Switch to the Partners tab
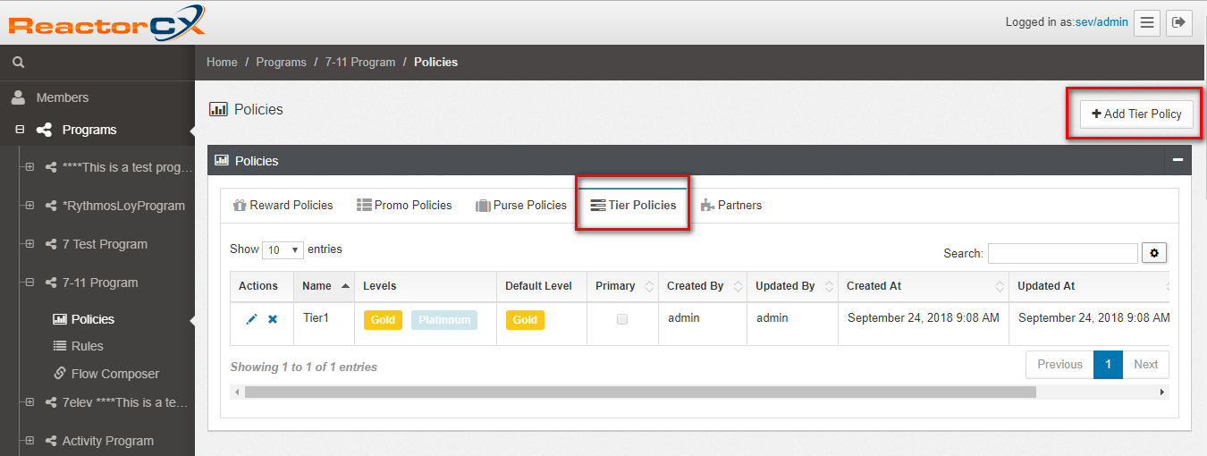The image size is (1207, 456). pyautogui.click(x=730, y=206)
